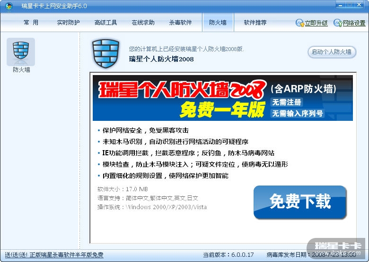Click the 瑞星个人防火墙2008 banner image
Screen dimensions: 369x262
[x=223, y=98]
